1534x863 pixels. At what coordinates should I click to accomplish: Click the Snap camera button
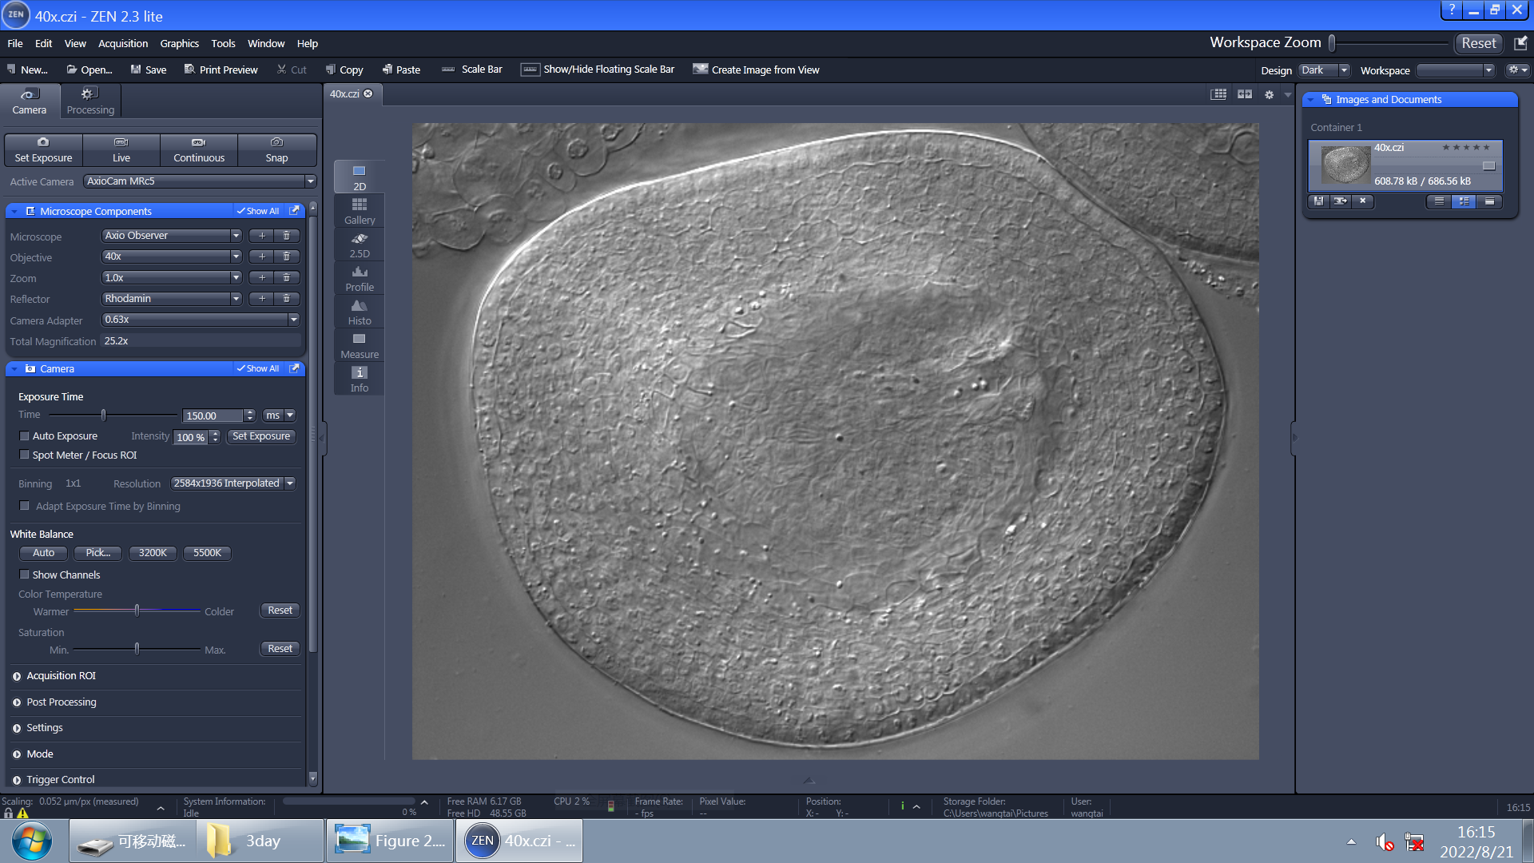(276, 149)
